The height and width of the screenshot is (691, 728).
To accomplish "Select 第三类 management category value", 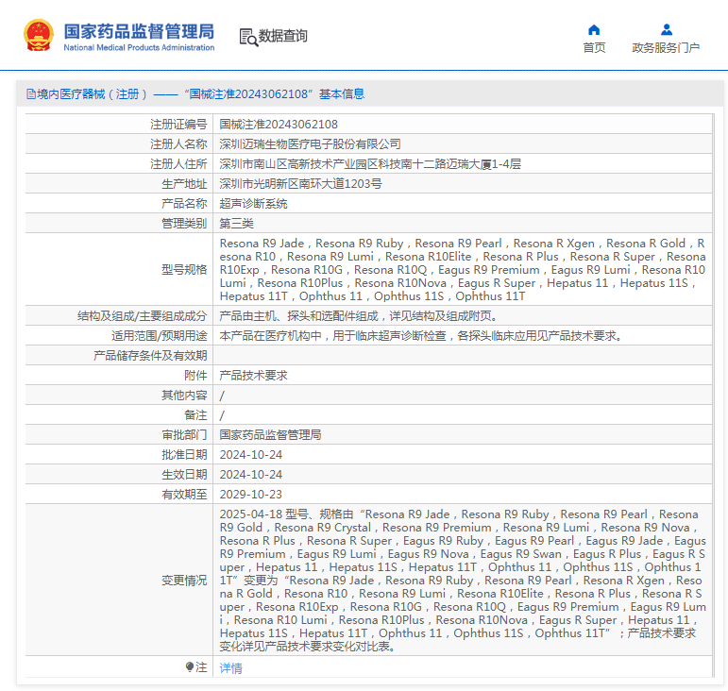I will [x=236, y=224].
